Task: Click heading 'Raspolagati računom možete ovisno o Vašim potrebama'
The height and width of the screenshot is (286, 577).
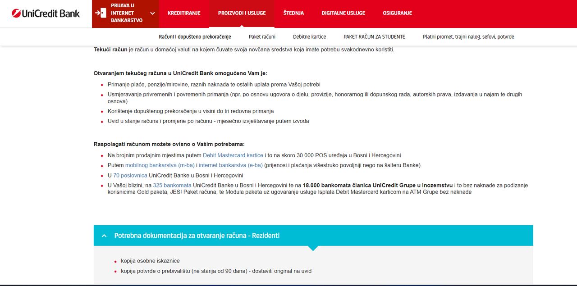Action: (x=169, y=144)
